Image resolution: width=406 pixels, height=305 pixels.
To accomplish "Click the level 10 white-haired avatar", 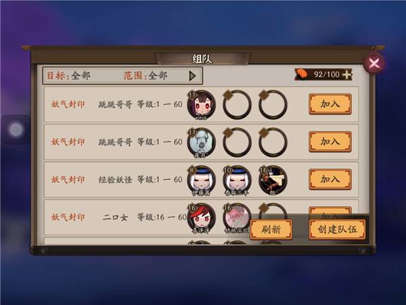I will 237,180.
